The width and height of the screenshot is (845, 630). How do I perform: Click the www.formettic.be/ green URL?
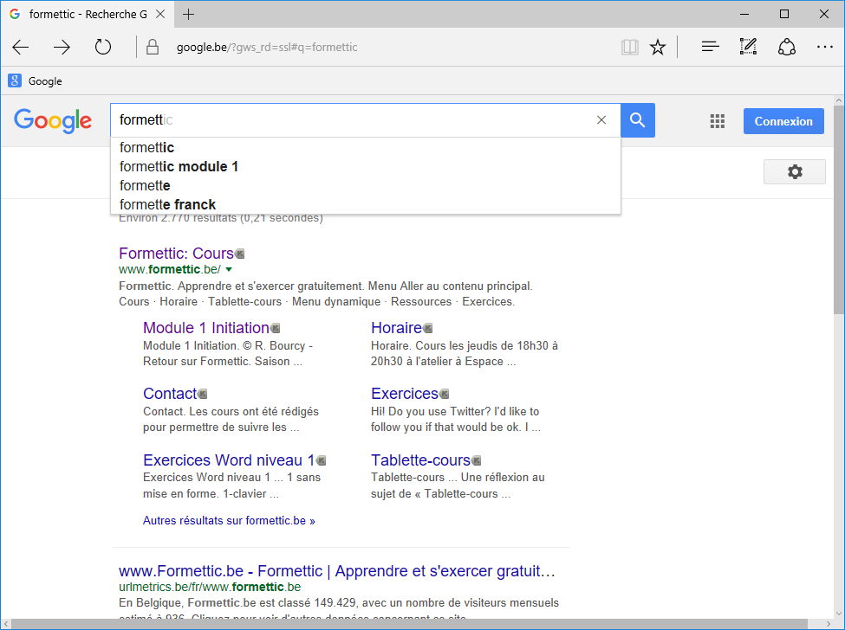pyautogui.click(x=170, y=269)
